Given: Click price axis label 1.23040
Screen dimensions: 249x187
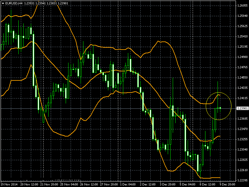Looking at the screenshot, I should pos(242,150).
